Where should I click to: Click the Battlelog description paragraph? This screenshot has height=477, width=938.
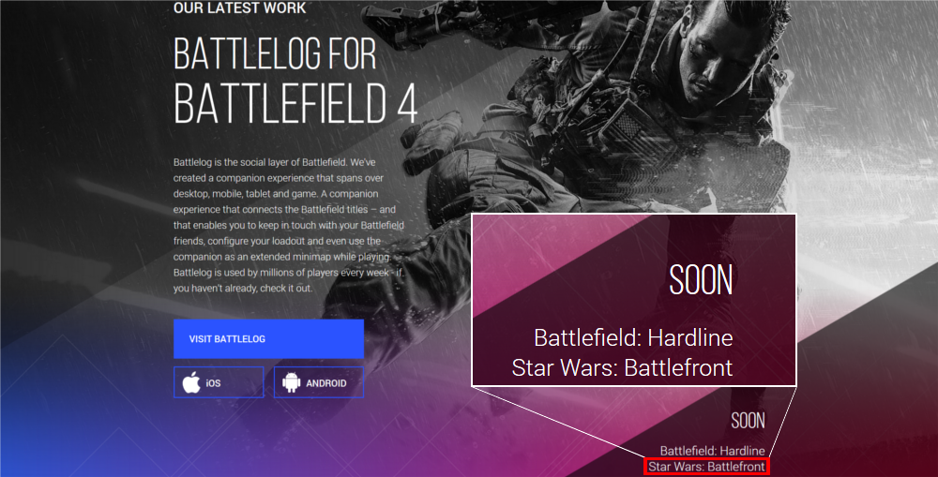click(x=289, y=225)
